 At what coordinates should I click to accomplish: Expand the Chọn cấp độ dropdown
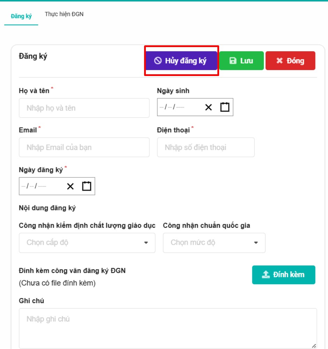(87, 243)
